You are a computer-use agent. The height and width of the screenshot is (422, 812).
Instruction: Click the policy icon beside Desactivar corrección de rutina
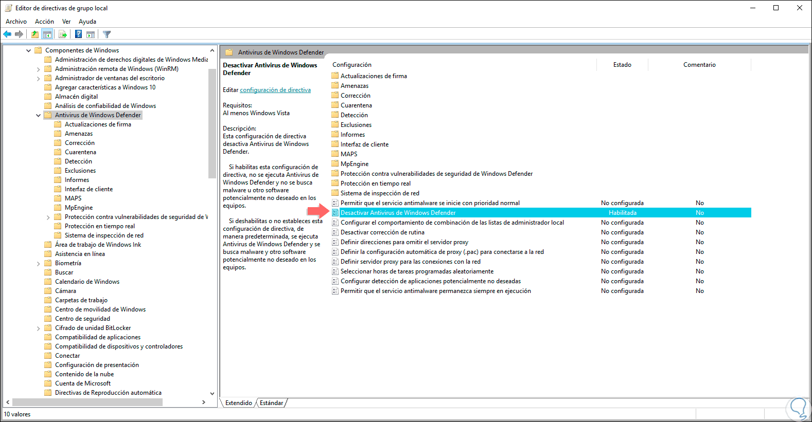click(335, 232)
